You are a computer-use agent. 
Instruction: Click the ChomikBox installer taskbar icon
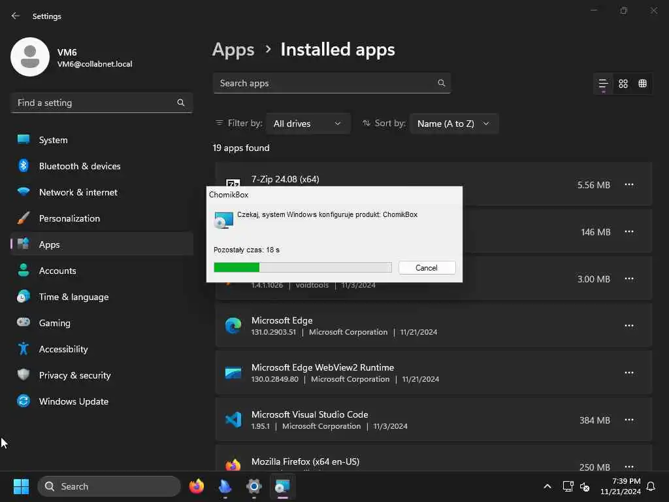(x=282, y=486)
